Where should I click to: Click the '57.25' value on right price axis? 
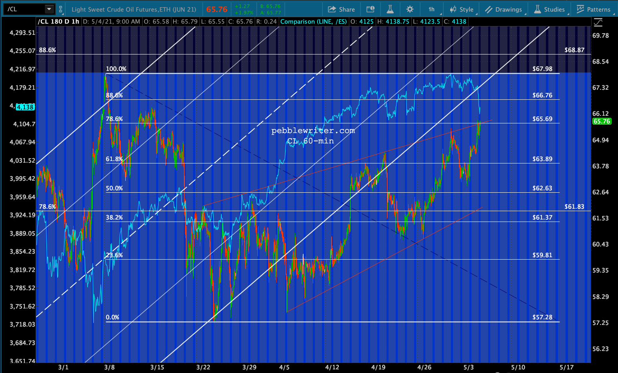[x=600, y=323]
